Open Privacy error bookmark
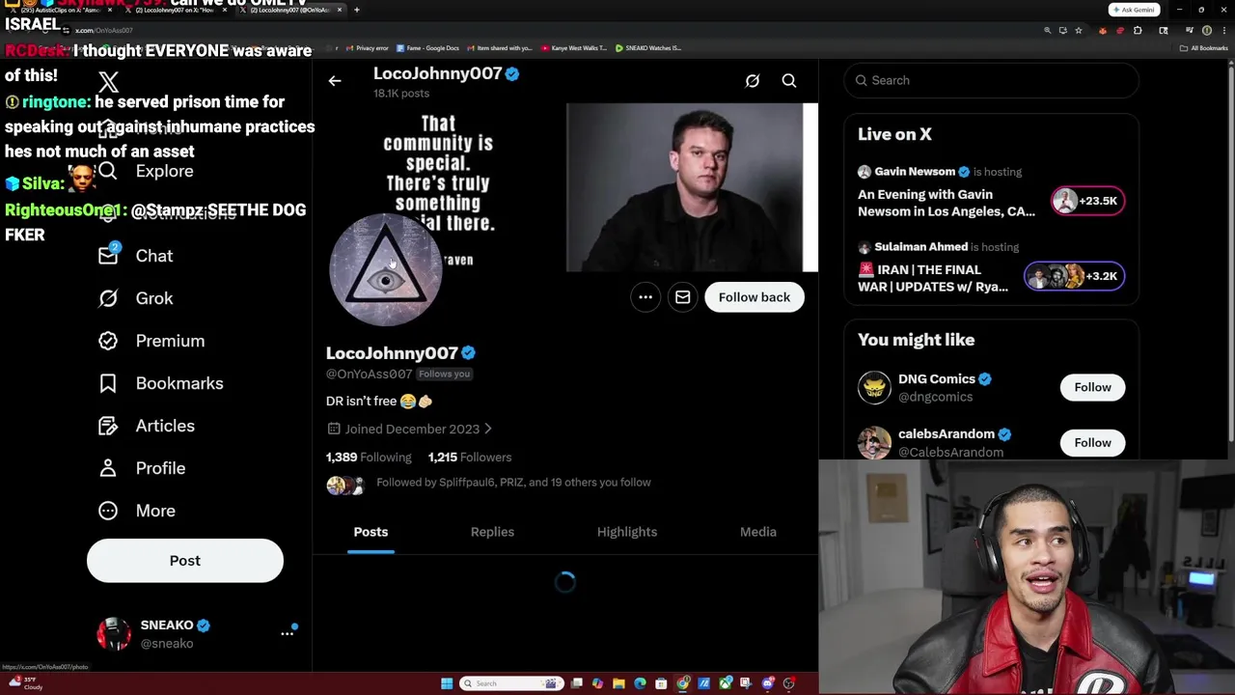 point(366,48)
